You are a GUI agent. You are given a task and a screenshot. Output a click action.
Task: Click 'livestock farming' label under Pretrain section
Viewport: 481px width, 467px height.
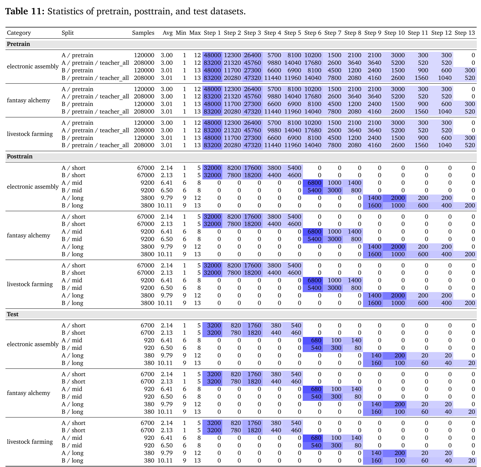click(x=30, y=134)
